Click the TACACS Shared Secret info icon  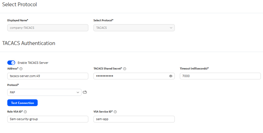(125, 69)
